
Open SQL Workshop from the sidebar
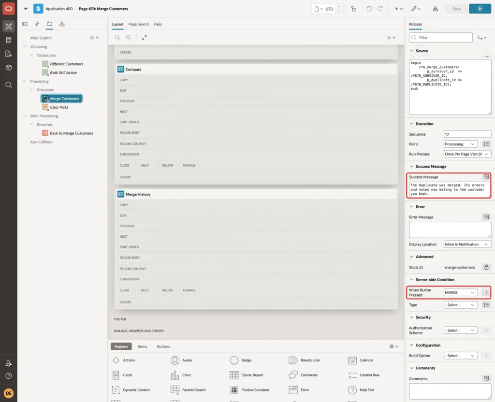click(x=9, y=40)
